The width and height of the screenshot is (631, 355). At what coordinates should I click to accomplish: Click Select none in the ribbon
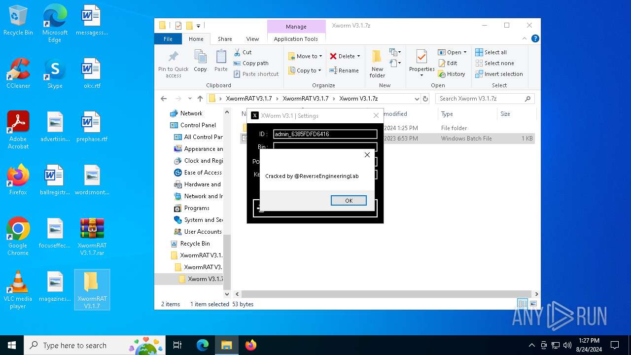[494, 63]
